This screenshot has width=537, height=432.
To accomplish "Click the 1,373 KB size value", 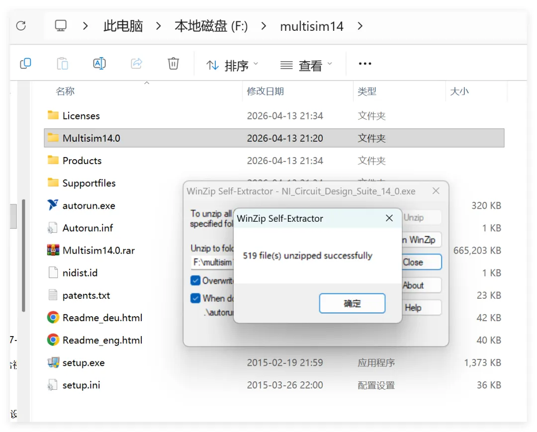I will [x=482, y=362].
